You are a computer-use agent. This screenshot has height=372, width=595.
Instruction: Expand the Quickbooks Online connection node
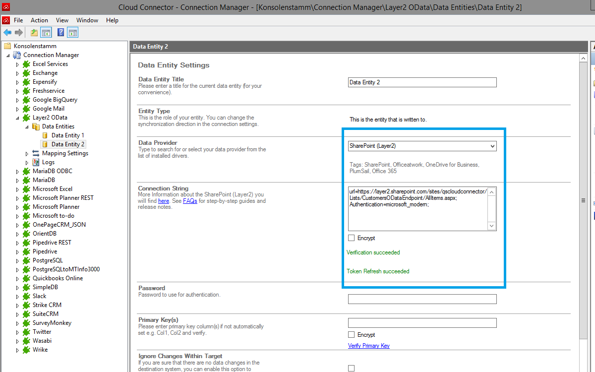click(x=17, y=278)
